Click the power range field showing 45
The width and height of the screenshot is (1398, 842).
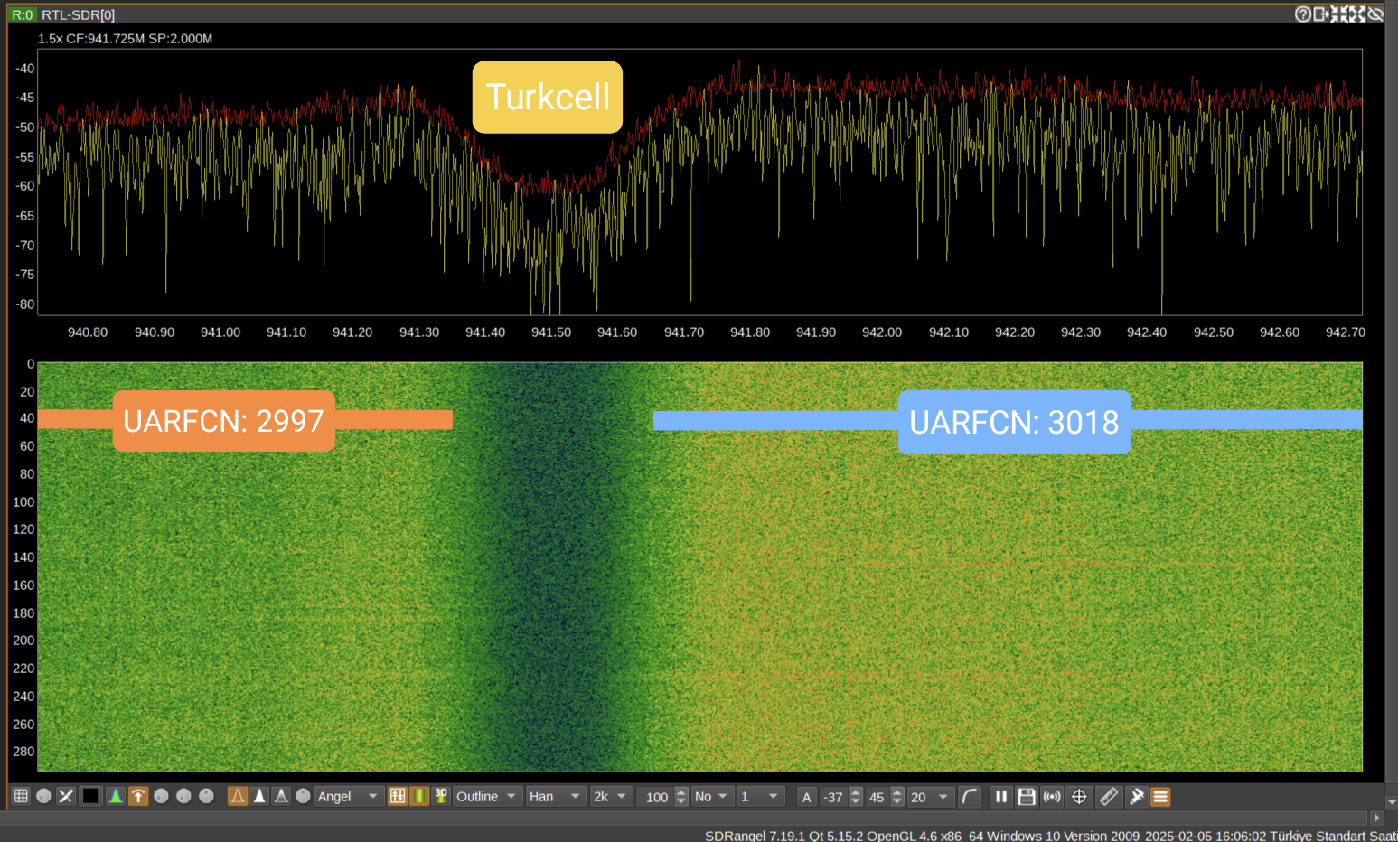pos(877,797)
